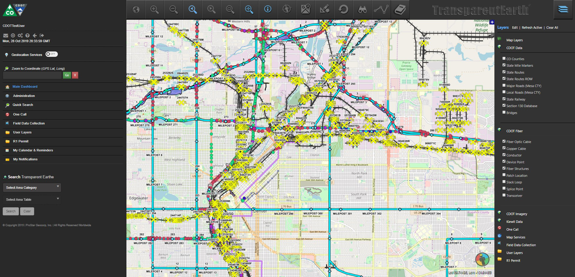Select the Zoom In magnifier tool
575x277 pixels.
click(155, 9)
